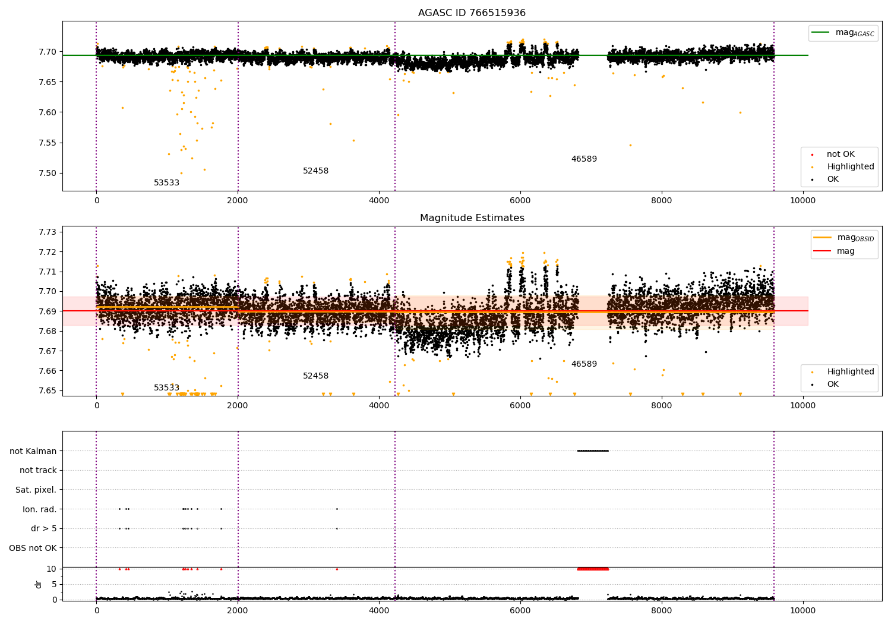Click the "OBS not OK" row label
This screenshot has height=624, width=891.
click(33, 548)
